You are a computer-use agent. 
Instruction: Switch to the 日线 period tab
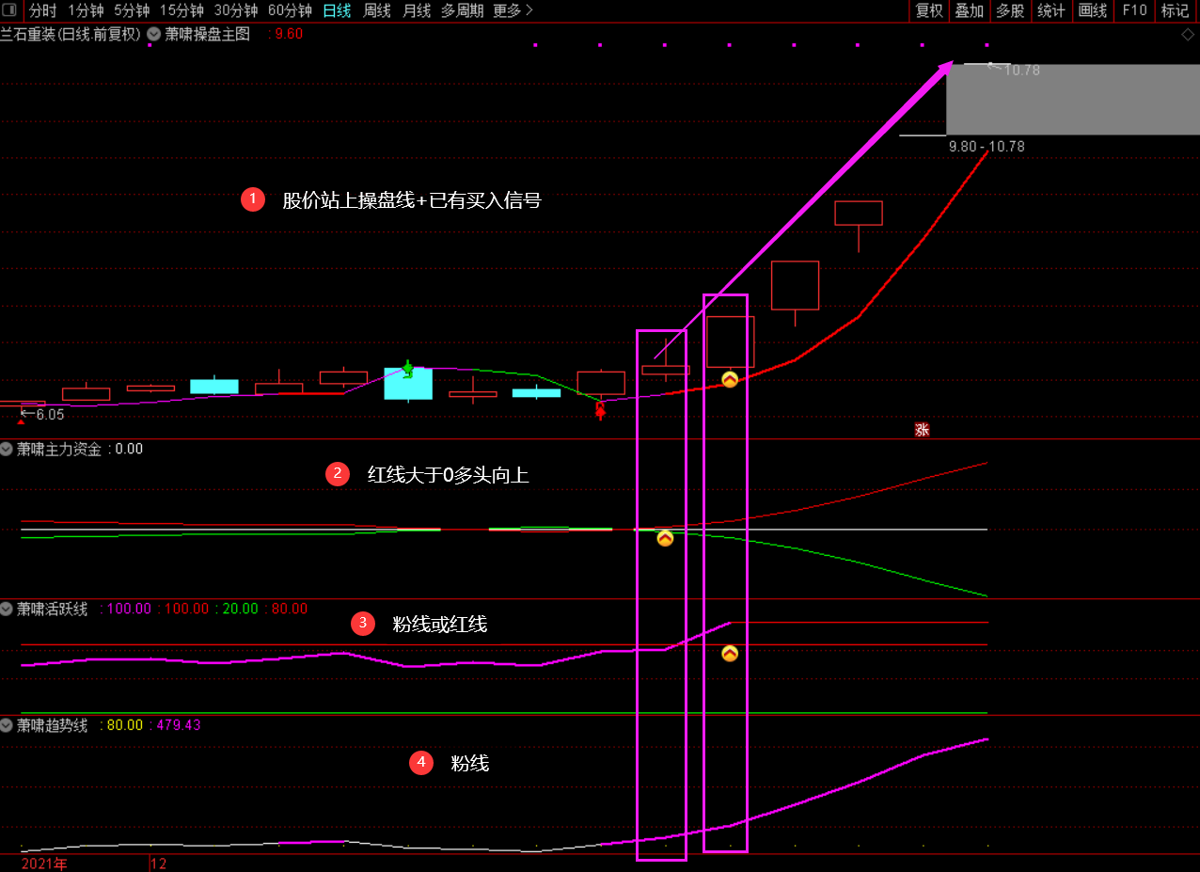coord(337,10)
